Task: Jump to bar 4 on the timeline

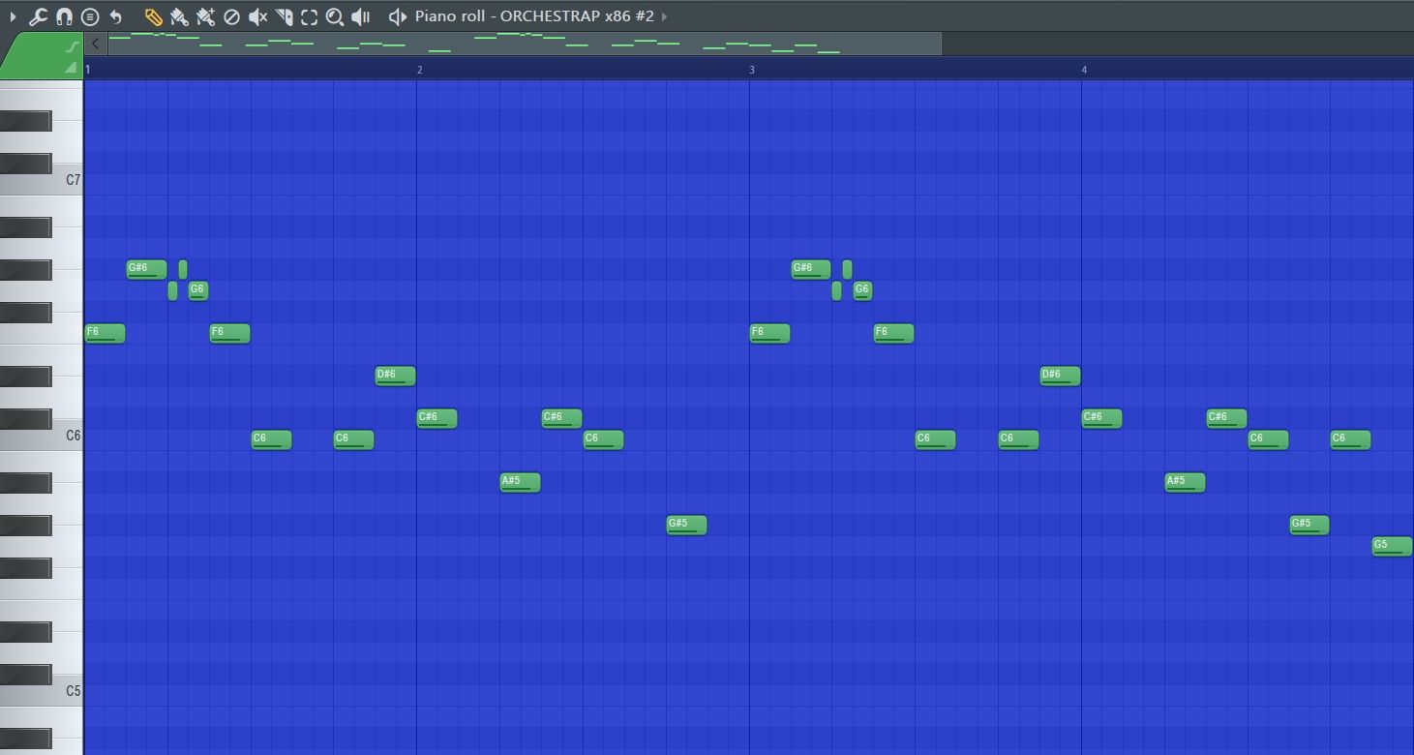Action: click(1084, 70)
